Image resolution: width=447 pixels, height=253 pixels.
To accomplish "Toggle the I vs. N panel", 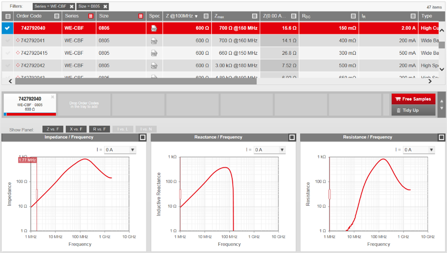I will [146, 129].
